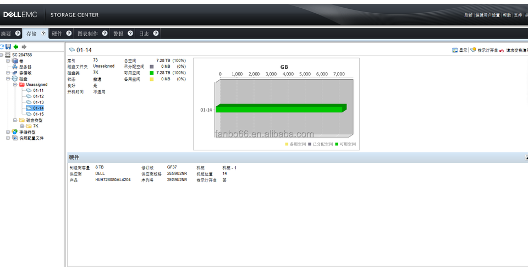Viewport: 528px width, 267px height.
Task: Go forward using the gray arrow icon
Action: coord(24,47)
